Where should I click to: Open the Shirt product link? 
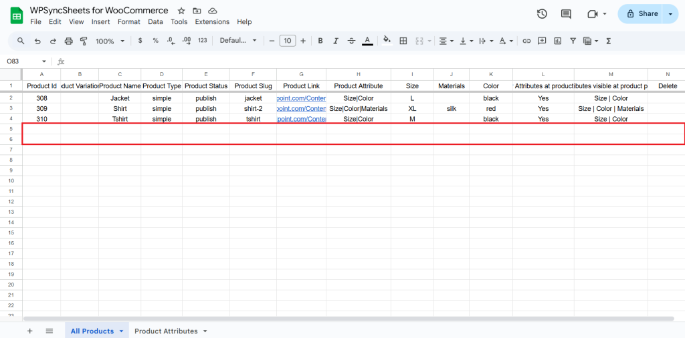coord(302,109)
